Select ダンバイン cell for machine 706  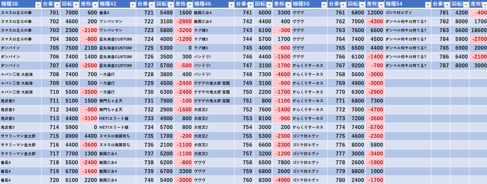(x=21, y=57)
